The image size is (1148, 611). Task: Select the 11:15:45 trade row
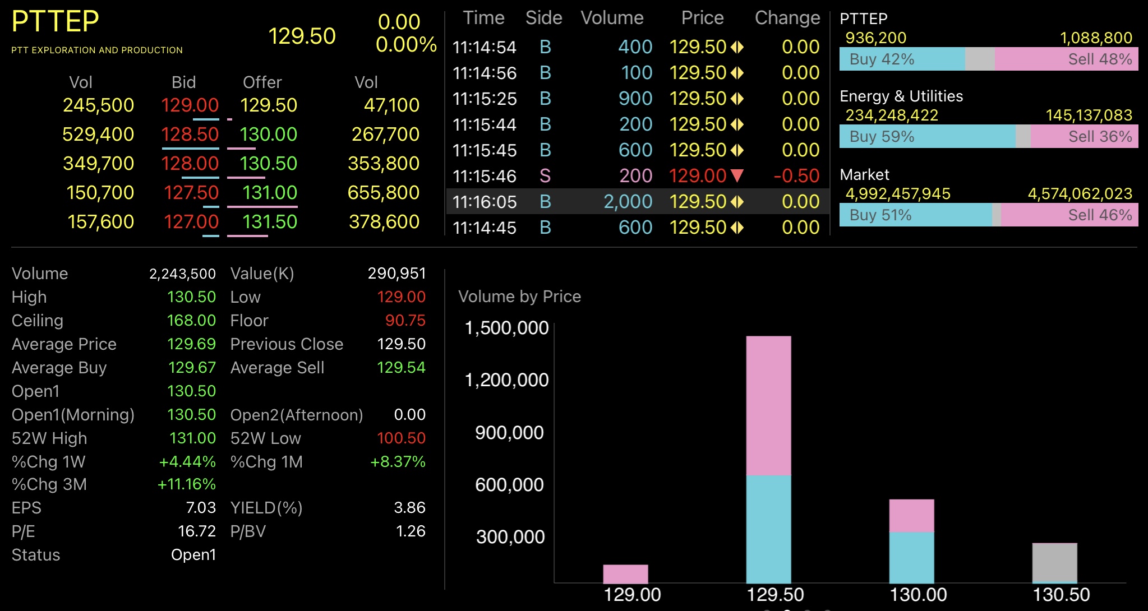point(638,150)
